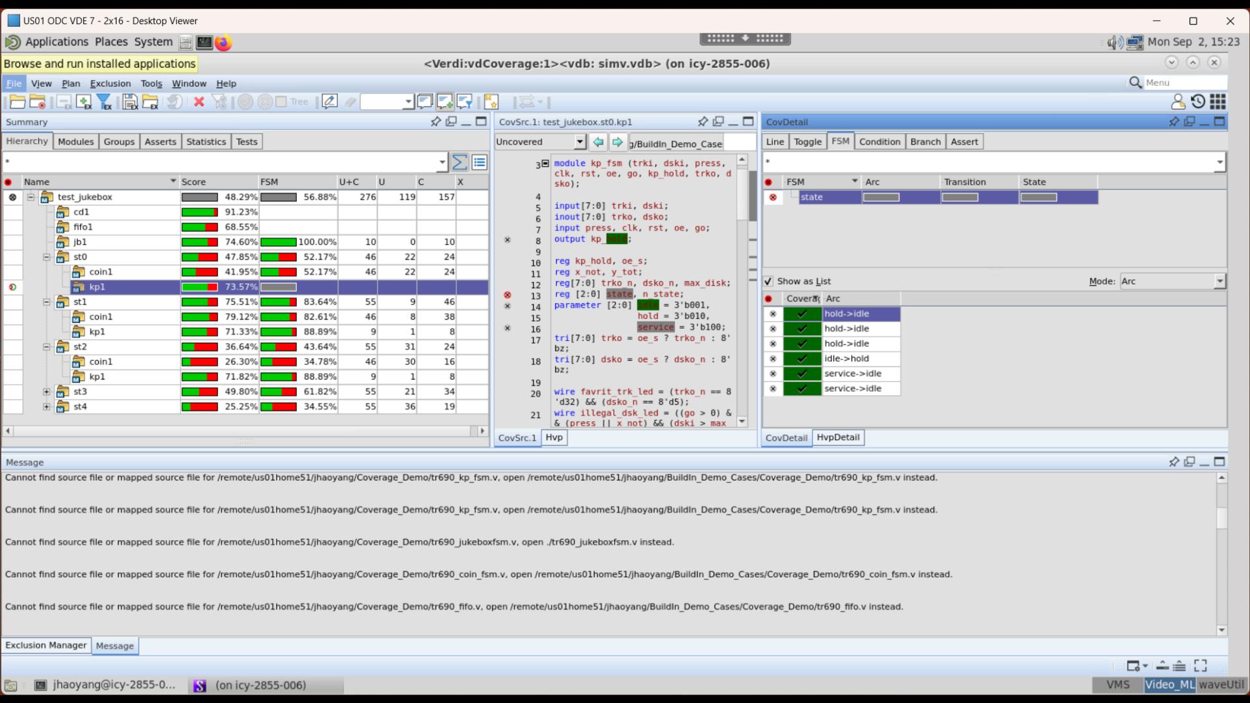Sort by the Arc column header
This screenshot has height=703, width=1250.
[902, 182]
